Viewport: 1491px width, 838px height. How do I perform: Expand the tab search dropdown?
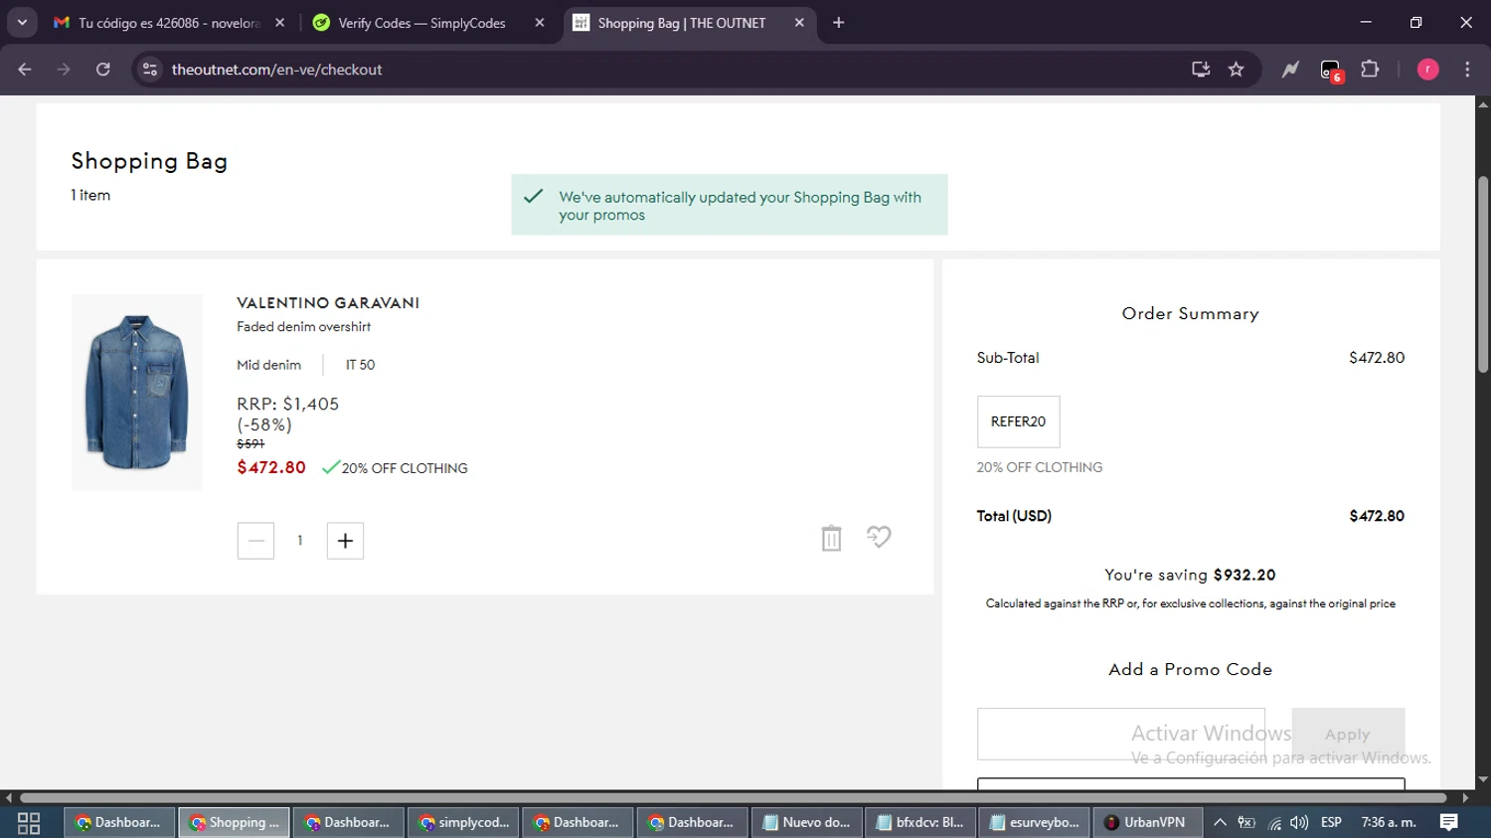click(22, 23)
